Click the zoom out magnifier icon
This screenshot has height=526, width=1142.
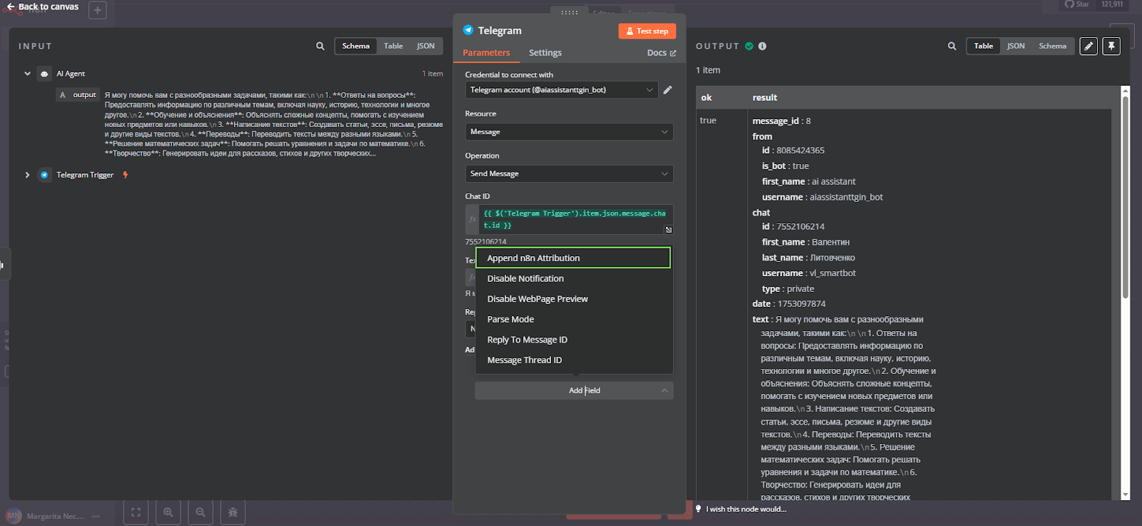[x=201, y=512]
